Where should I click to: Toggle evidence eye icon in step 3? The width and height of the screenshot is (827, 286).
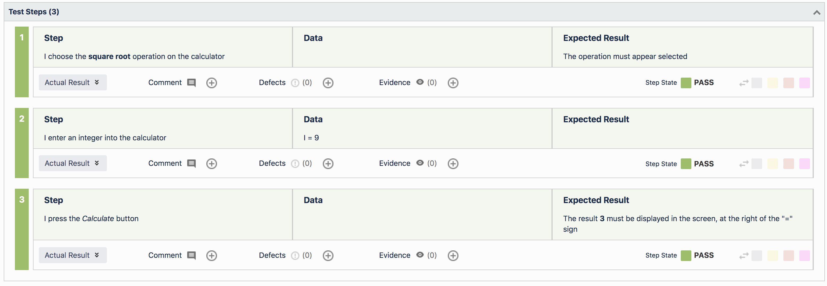(420, 255)
